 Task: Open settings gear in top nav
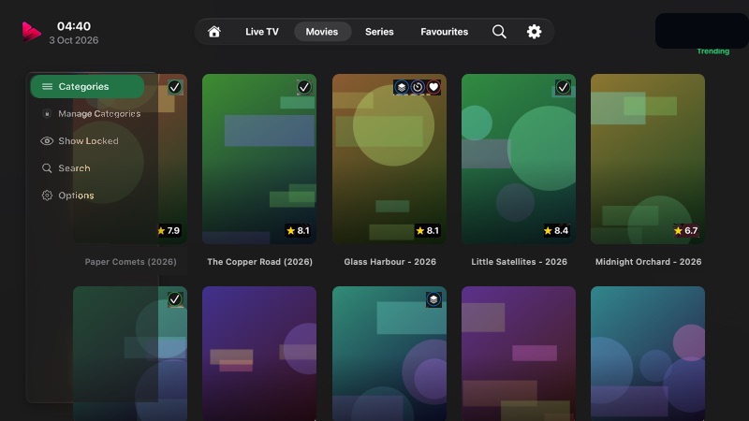point(534,32)
